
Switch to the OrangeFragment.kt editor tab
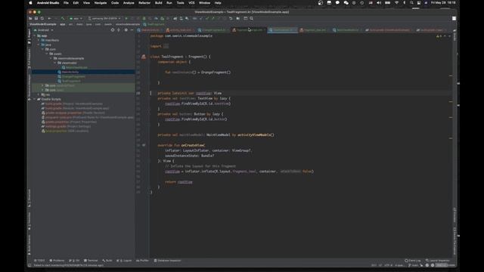pyautogui.click(x=213, y=30)
